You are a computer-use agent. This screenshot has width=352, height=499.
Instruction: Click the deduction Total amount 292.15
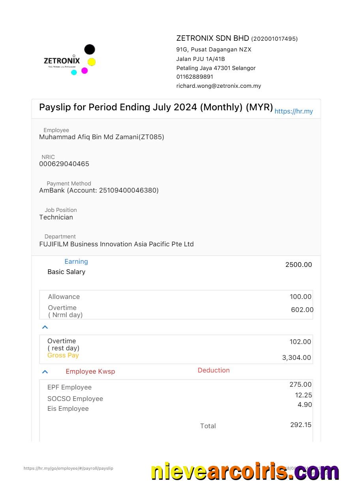click(301, 425)
